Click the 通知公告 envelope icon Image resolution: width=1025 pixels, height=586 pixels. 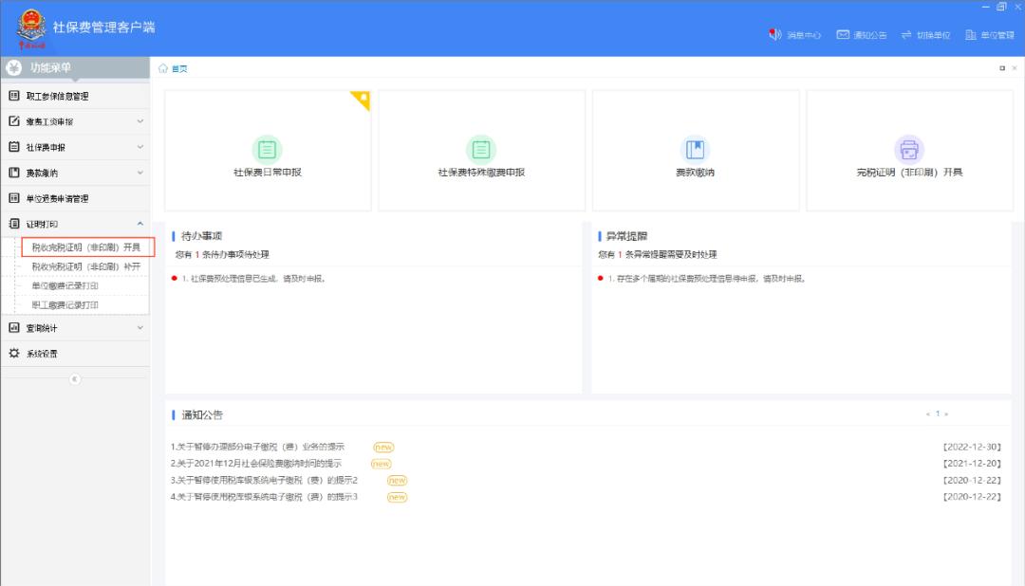[842, 35]
